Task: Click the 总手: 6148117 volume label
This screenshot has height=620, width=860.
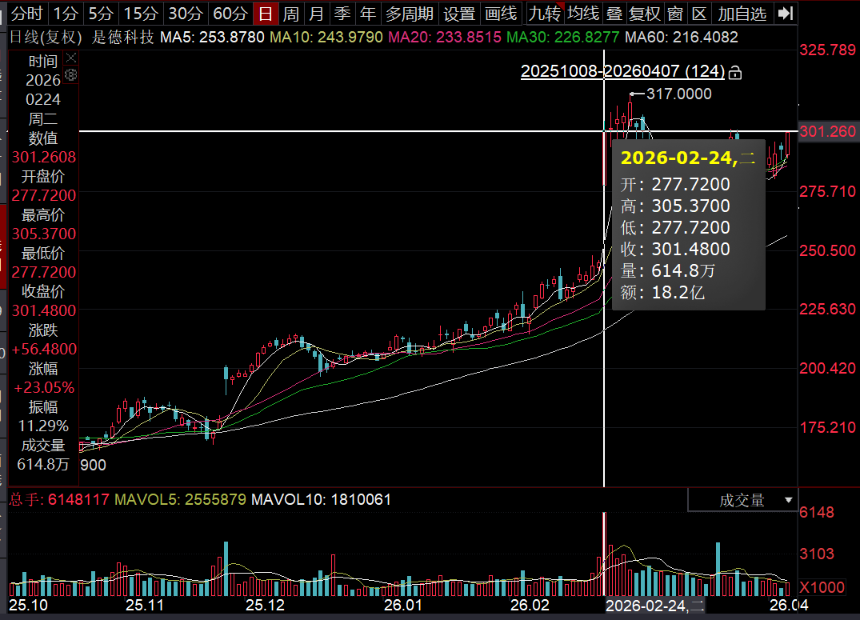Action: 58,500
